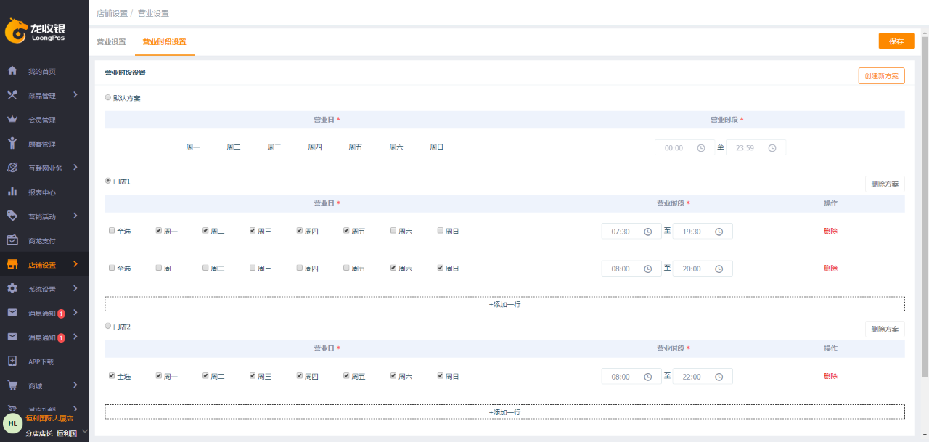Expand 互联网业务 submenu chevron
929x442 pixels.
pos(75,168)
